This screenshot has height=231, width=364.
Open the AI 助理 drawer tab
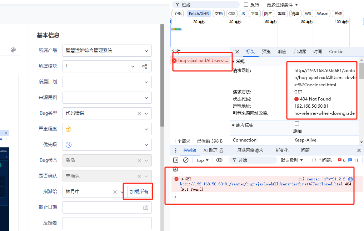click(213, 150)
